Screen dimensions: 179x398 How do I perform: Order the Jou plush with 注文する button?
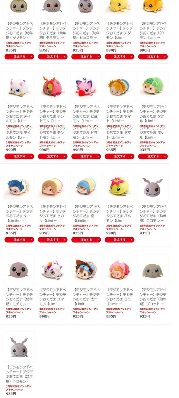[19, 239]
